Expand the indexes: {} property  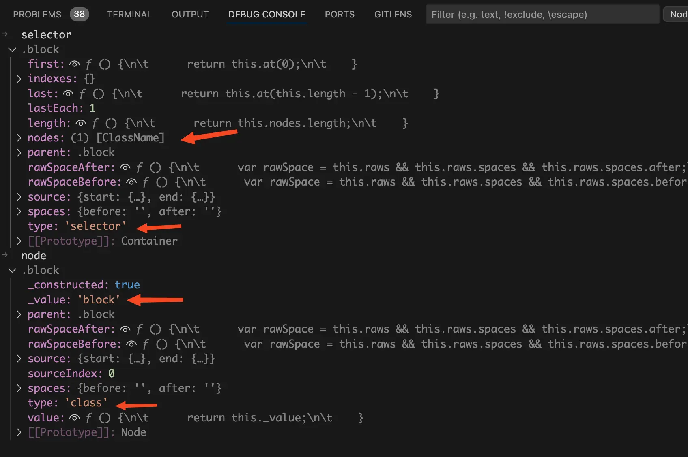click(x=19, y=79)
